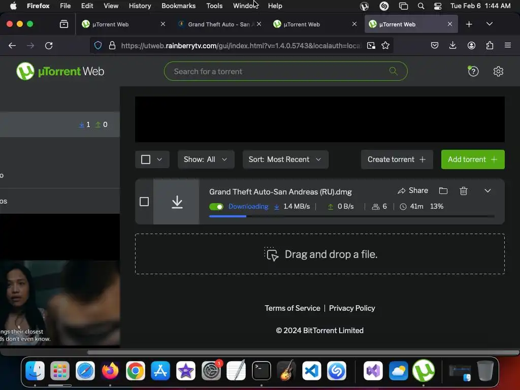
Task: Open Launchpad from the Dock
Action: coord(60,370)
